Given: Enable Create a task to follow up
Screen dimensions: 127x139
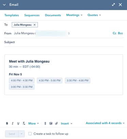Looking at the screenshot, I should (x=30, y=134).
